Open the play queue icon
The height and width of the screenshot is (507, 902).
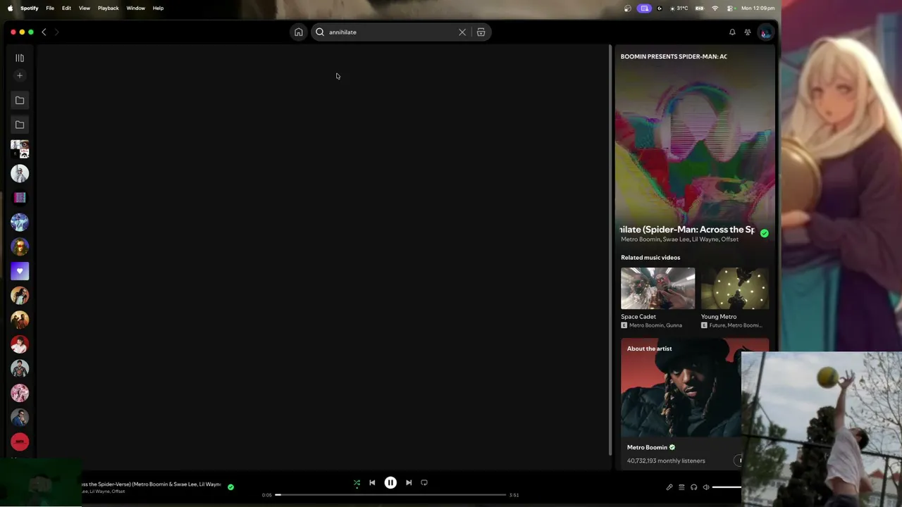(681, 487)
